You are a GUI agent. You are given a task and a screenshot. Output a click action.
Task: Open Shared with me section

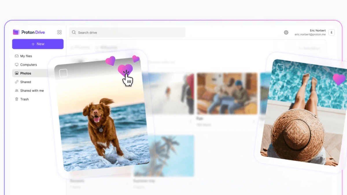pyautogui.click(x=32, y=91)
